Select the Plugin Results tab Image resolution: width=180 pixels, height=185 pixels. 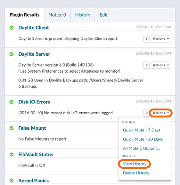(x=25, y=15)
